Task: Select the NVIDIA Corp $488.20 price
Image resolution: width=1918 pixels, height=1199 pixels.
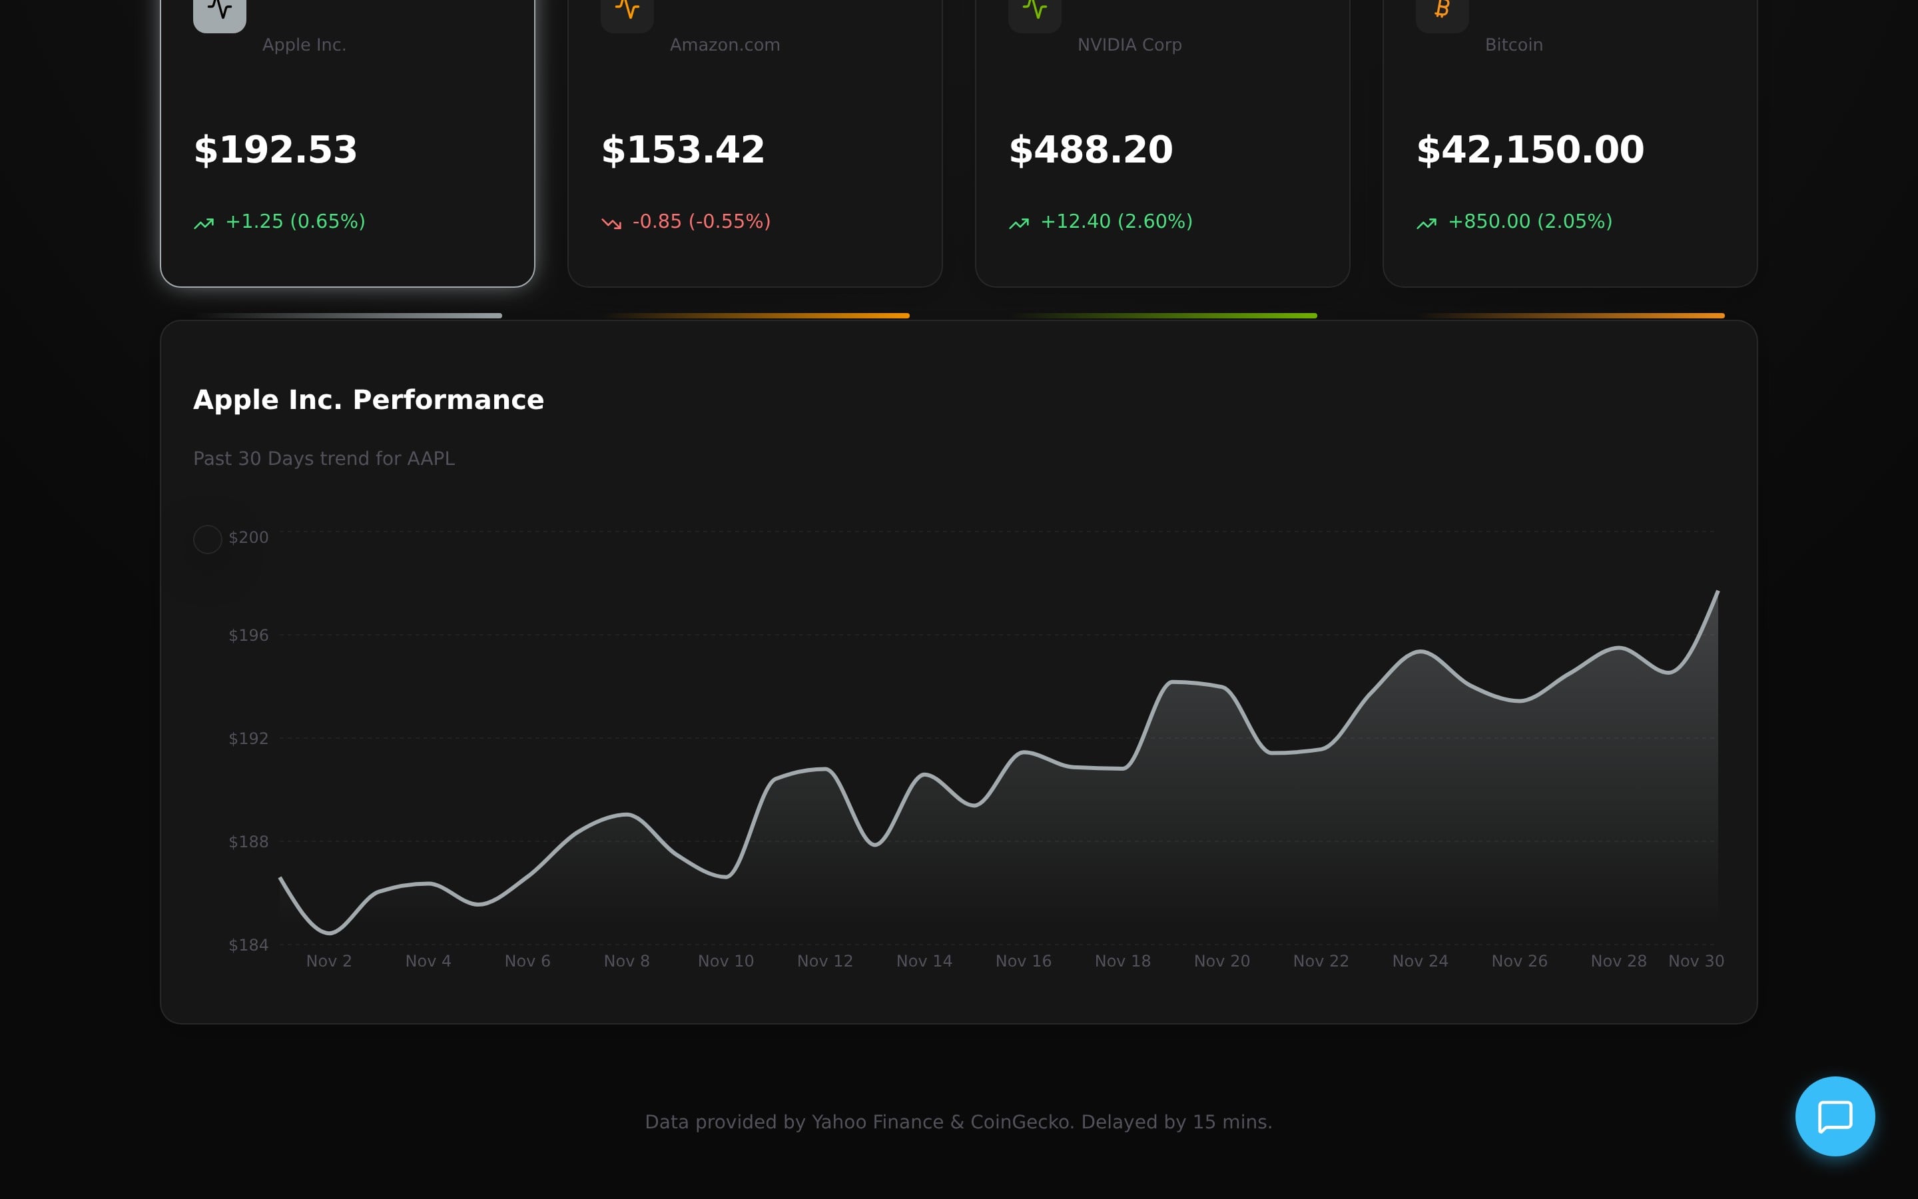Action: tap(1091, 150)
